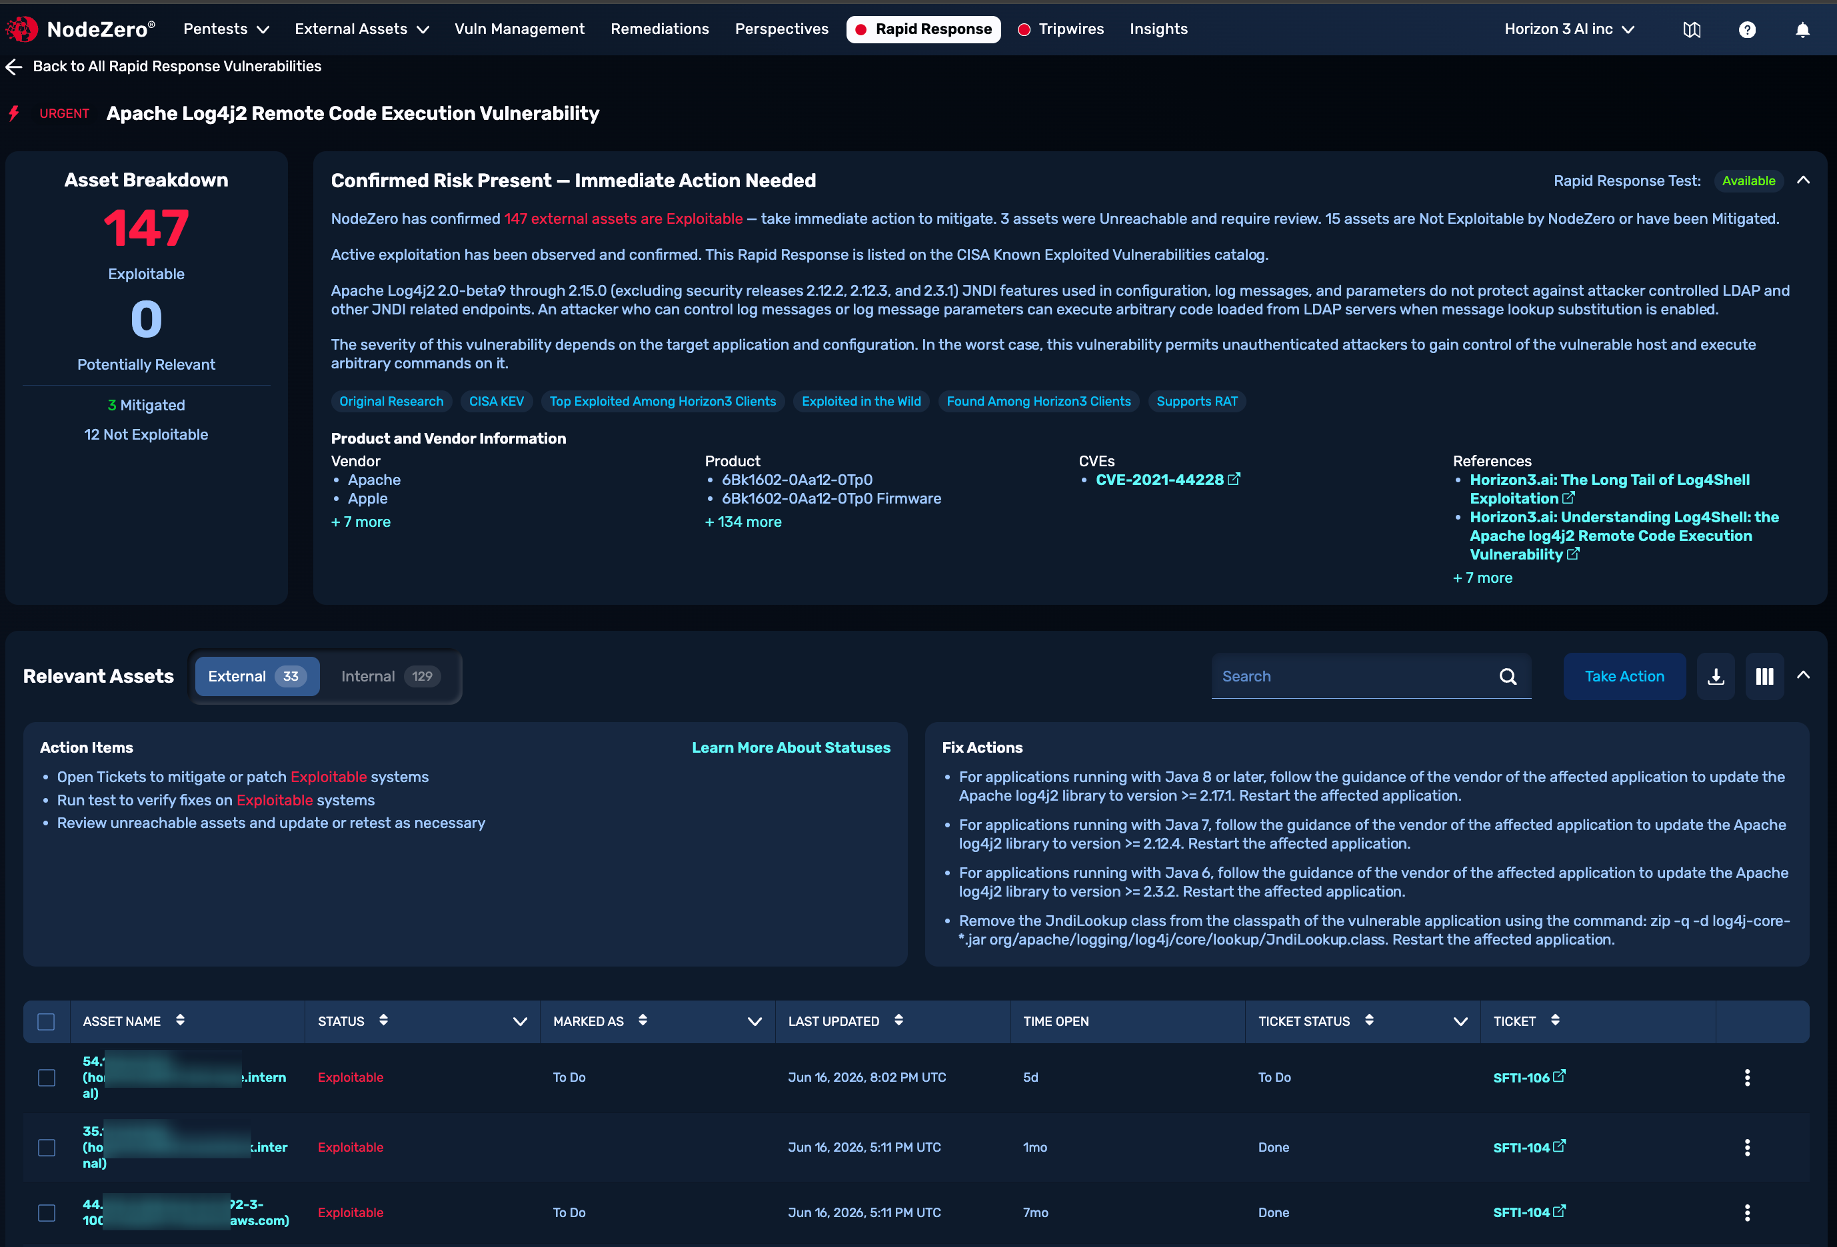The width and height of the screenshot is (1837, 1247).
Task: Sort by Ticket Status column arrows
Action: point(1369,1021)
